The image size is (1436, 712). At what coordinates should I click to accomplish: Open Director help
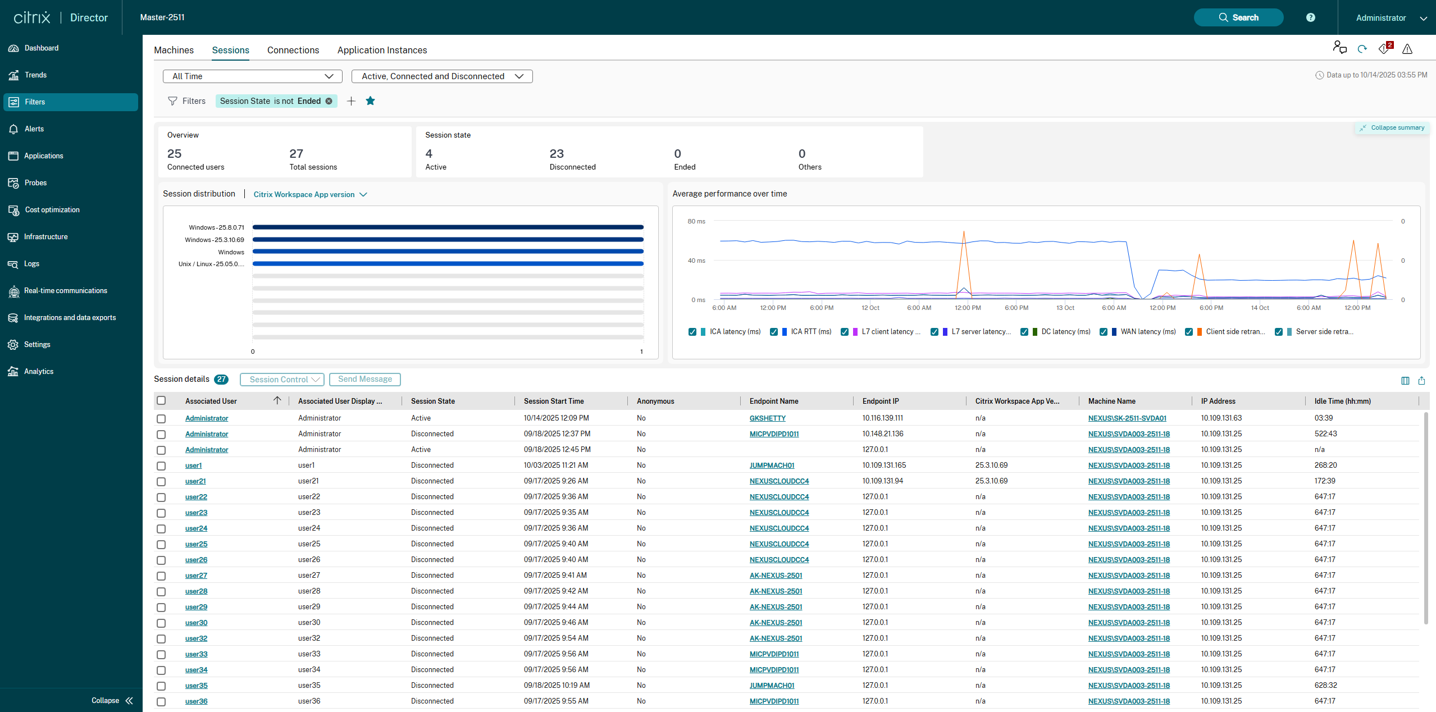pyautogui.click(x=1311, y=17)
